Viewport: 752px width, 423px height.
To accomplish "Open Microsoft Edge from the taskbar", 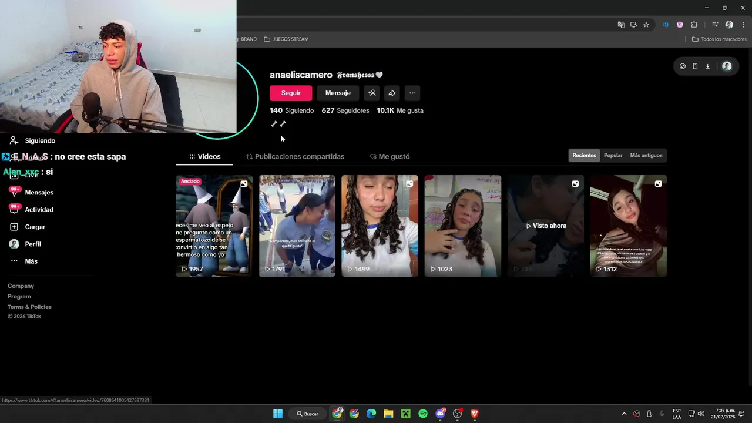I will (371, 414).
